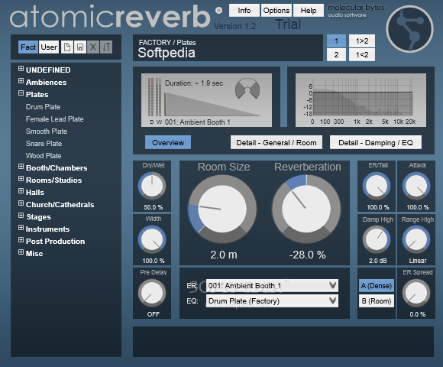
Task: Switch to the Overview tab
Action: coord(168,142)
